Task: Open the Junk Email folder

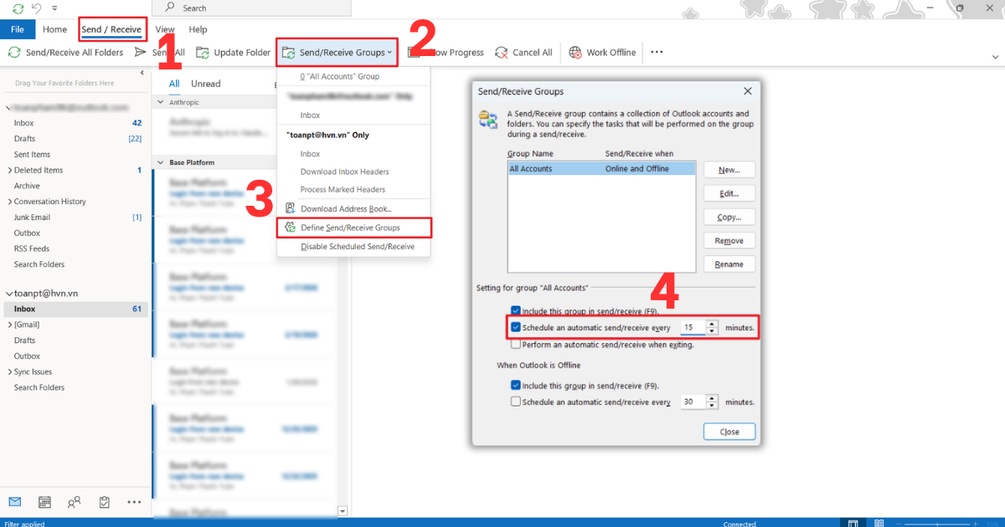Action: pos(32,217)
